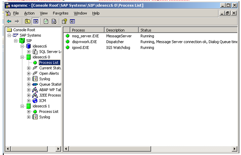
Task: Toggle the Show/Hide Action Pane icon
Action: pos(72,21)
